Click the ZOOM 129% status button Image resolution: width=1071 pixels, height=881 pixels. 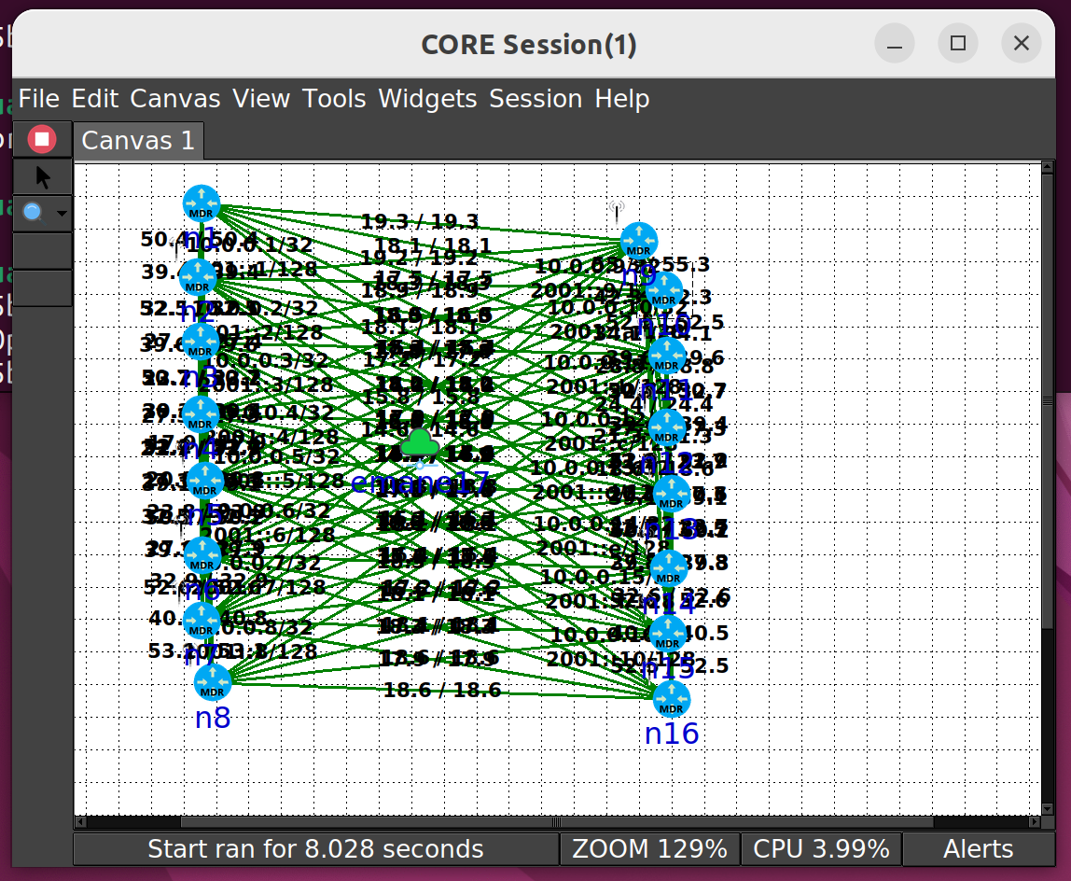[650, 848]
